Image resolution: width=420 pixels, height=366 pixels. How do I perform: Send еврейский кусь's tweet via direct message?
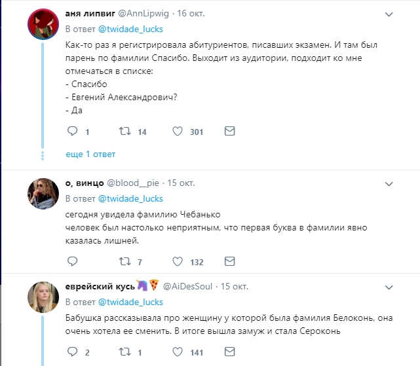click(x=229, y=352)
